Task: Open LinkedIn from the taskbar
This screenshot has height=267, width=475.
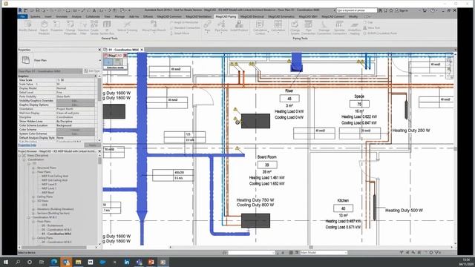Action: click(x=127, y=262)
